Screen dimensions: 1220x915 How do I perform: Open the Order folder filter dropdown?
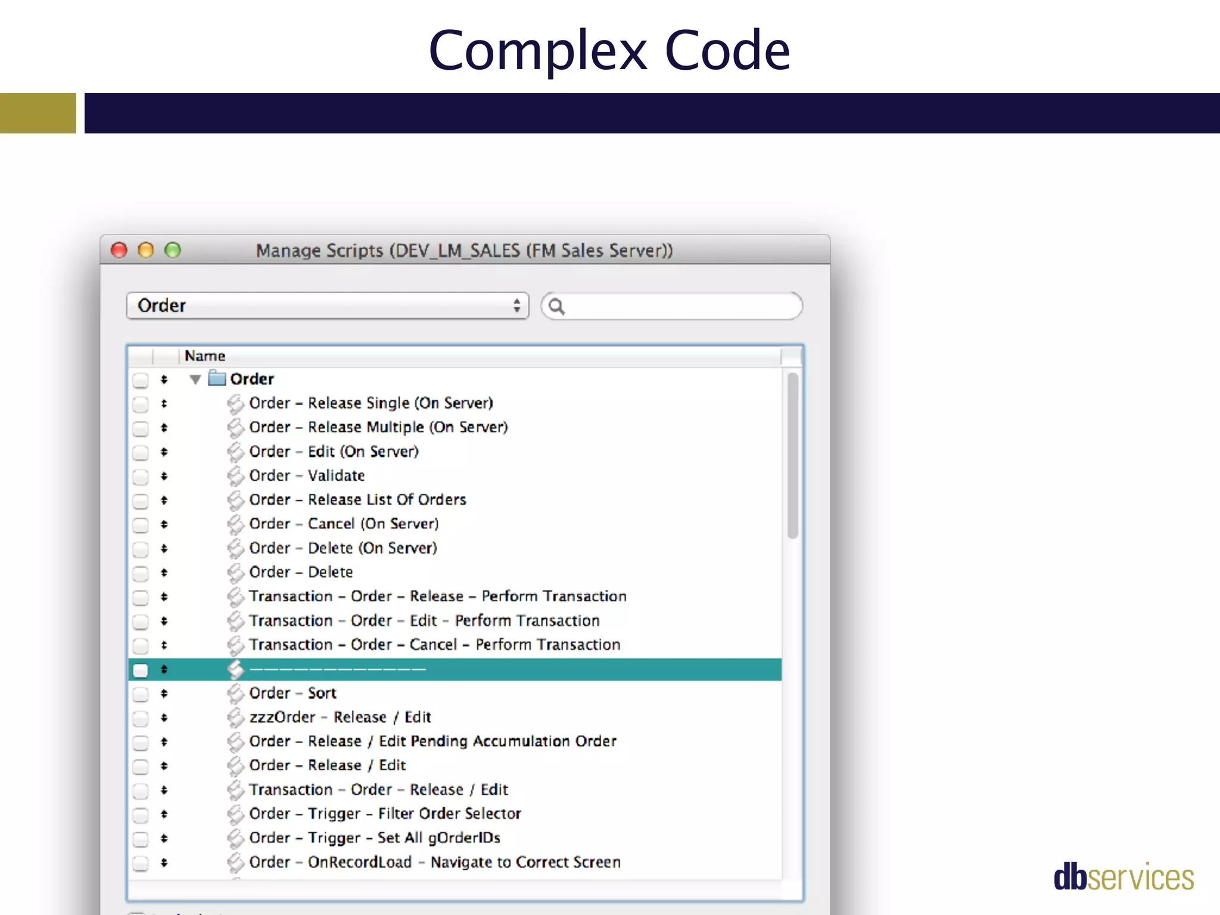click(x=327, y=306)
